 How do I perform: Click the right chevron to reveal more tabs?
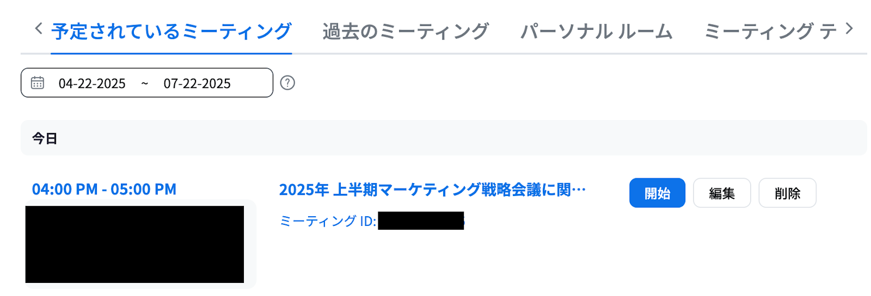(x=849, y=28)
